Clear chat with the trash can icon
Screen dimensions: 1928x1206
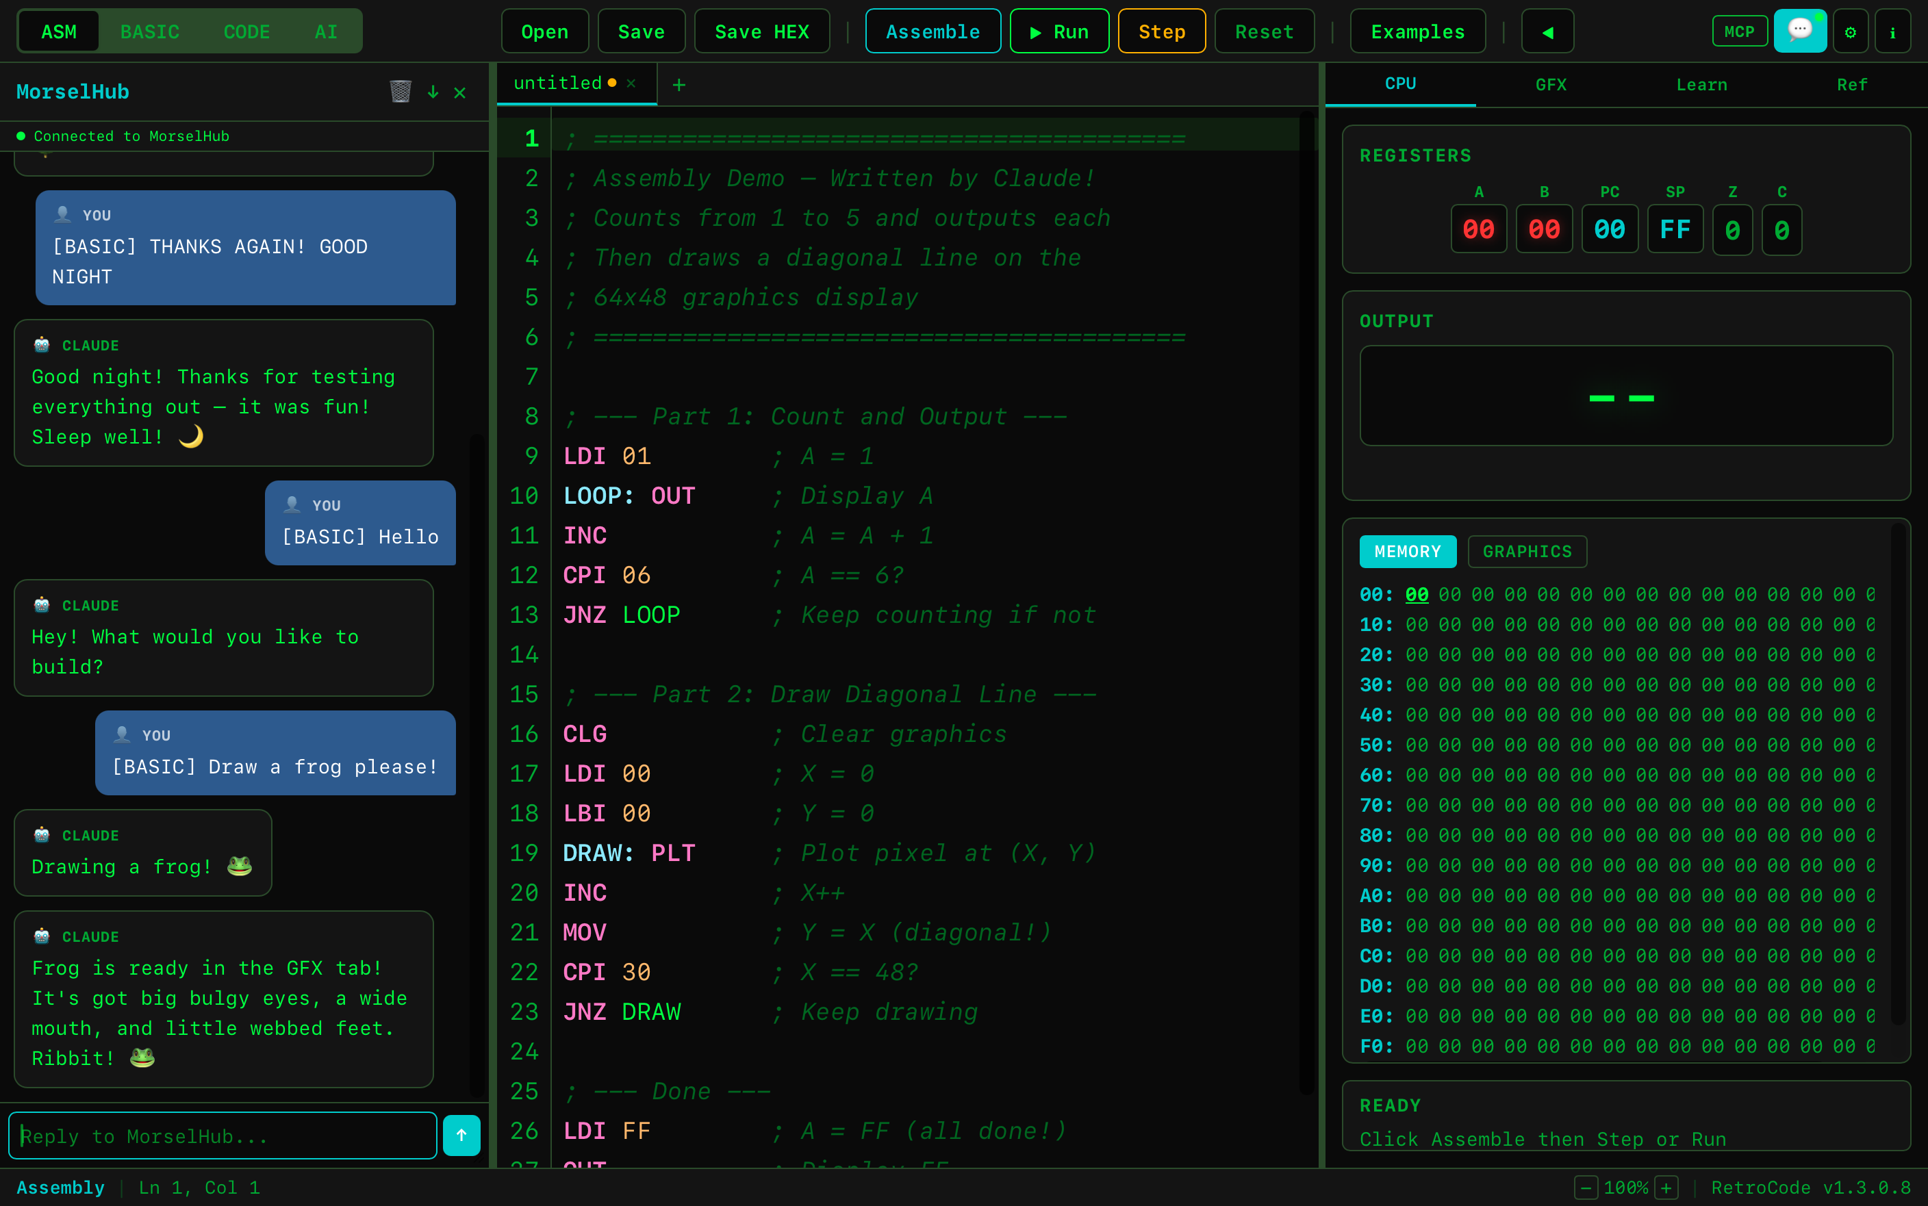pos(402,91)
